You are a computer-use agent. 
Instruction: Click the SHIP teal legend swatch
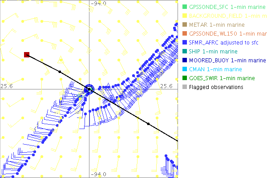coord(184,52)
